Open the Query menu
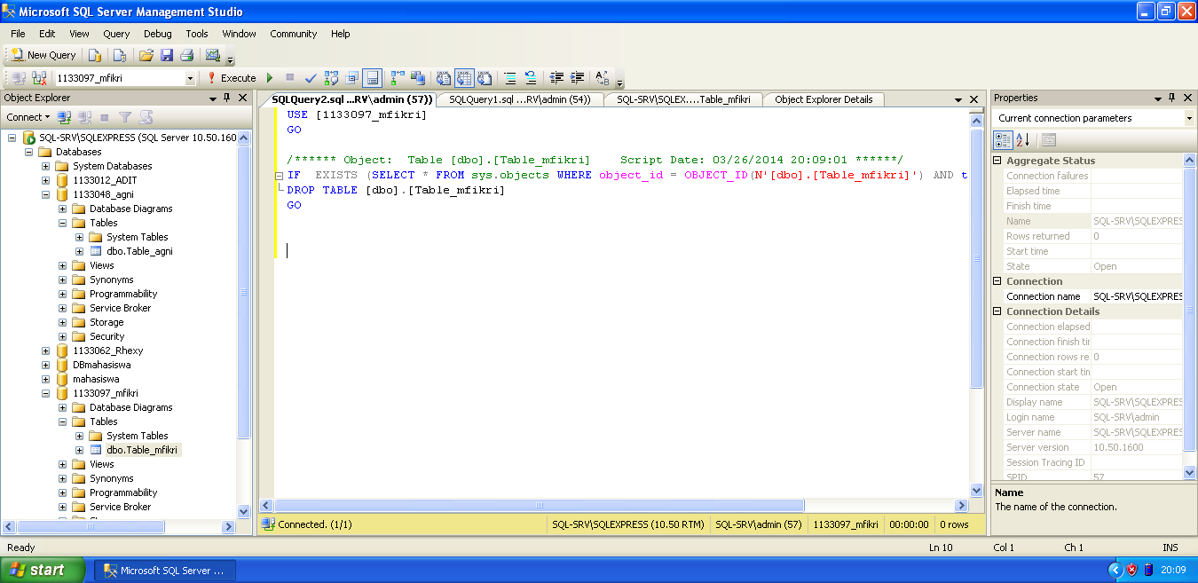Screen dimensions: 1198x583 coord(116,34)
